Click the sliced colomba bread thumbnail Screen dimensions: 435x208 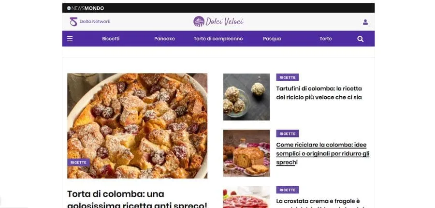point(246,153)
